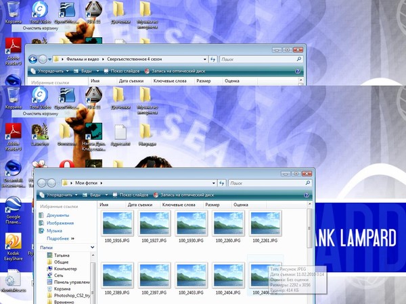Image resolution: width=406 pixels, height=304 pixels.
Task: Click Виды button in Сверхъестественное 4 сезон window
Action: point(83,71)
